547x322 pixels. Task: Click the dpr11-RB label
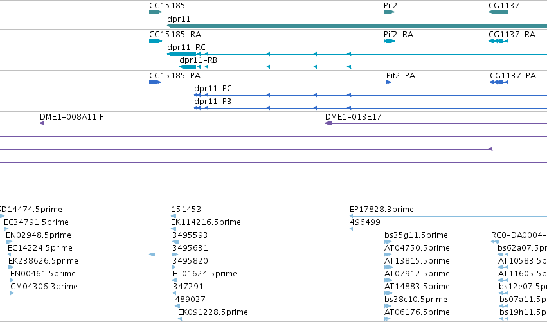click(x=198, y=60)
